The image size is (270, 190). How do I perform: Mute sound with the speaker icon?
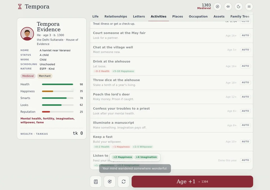[x=228, y=6]
